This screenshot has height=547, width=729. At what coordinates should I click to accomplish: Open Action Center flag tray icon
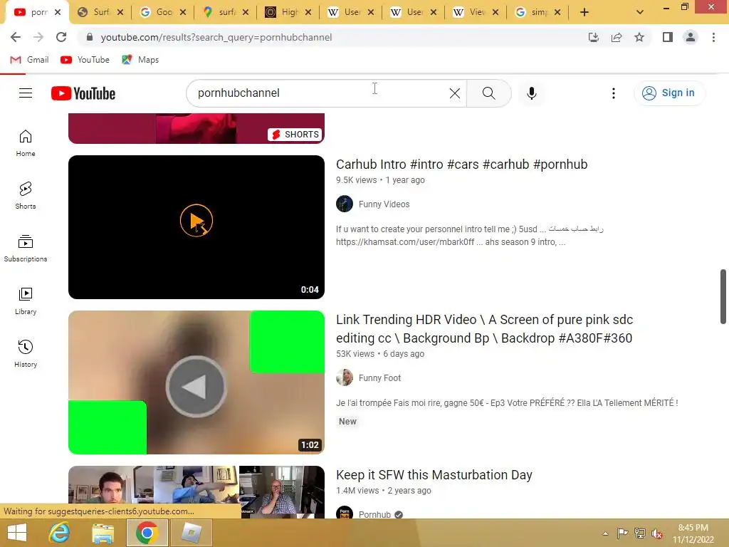(622, 533)
